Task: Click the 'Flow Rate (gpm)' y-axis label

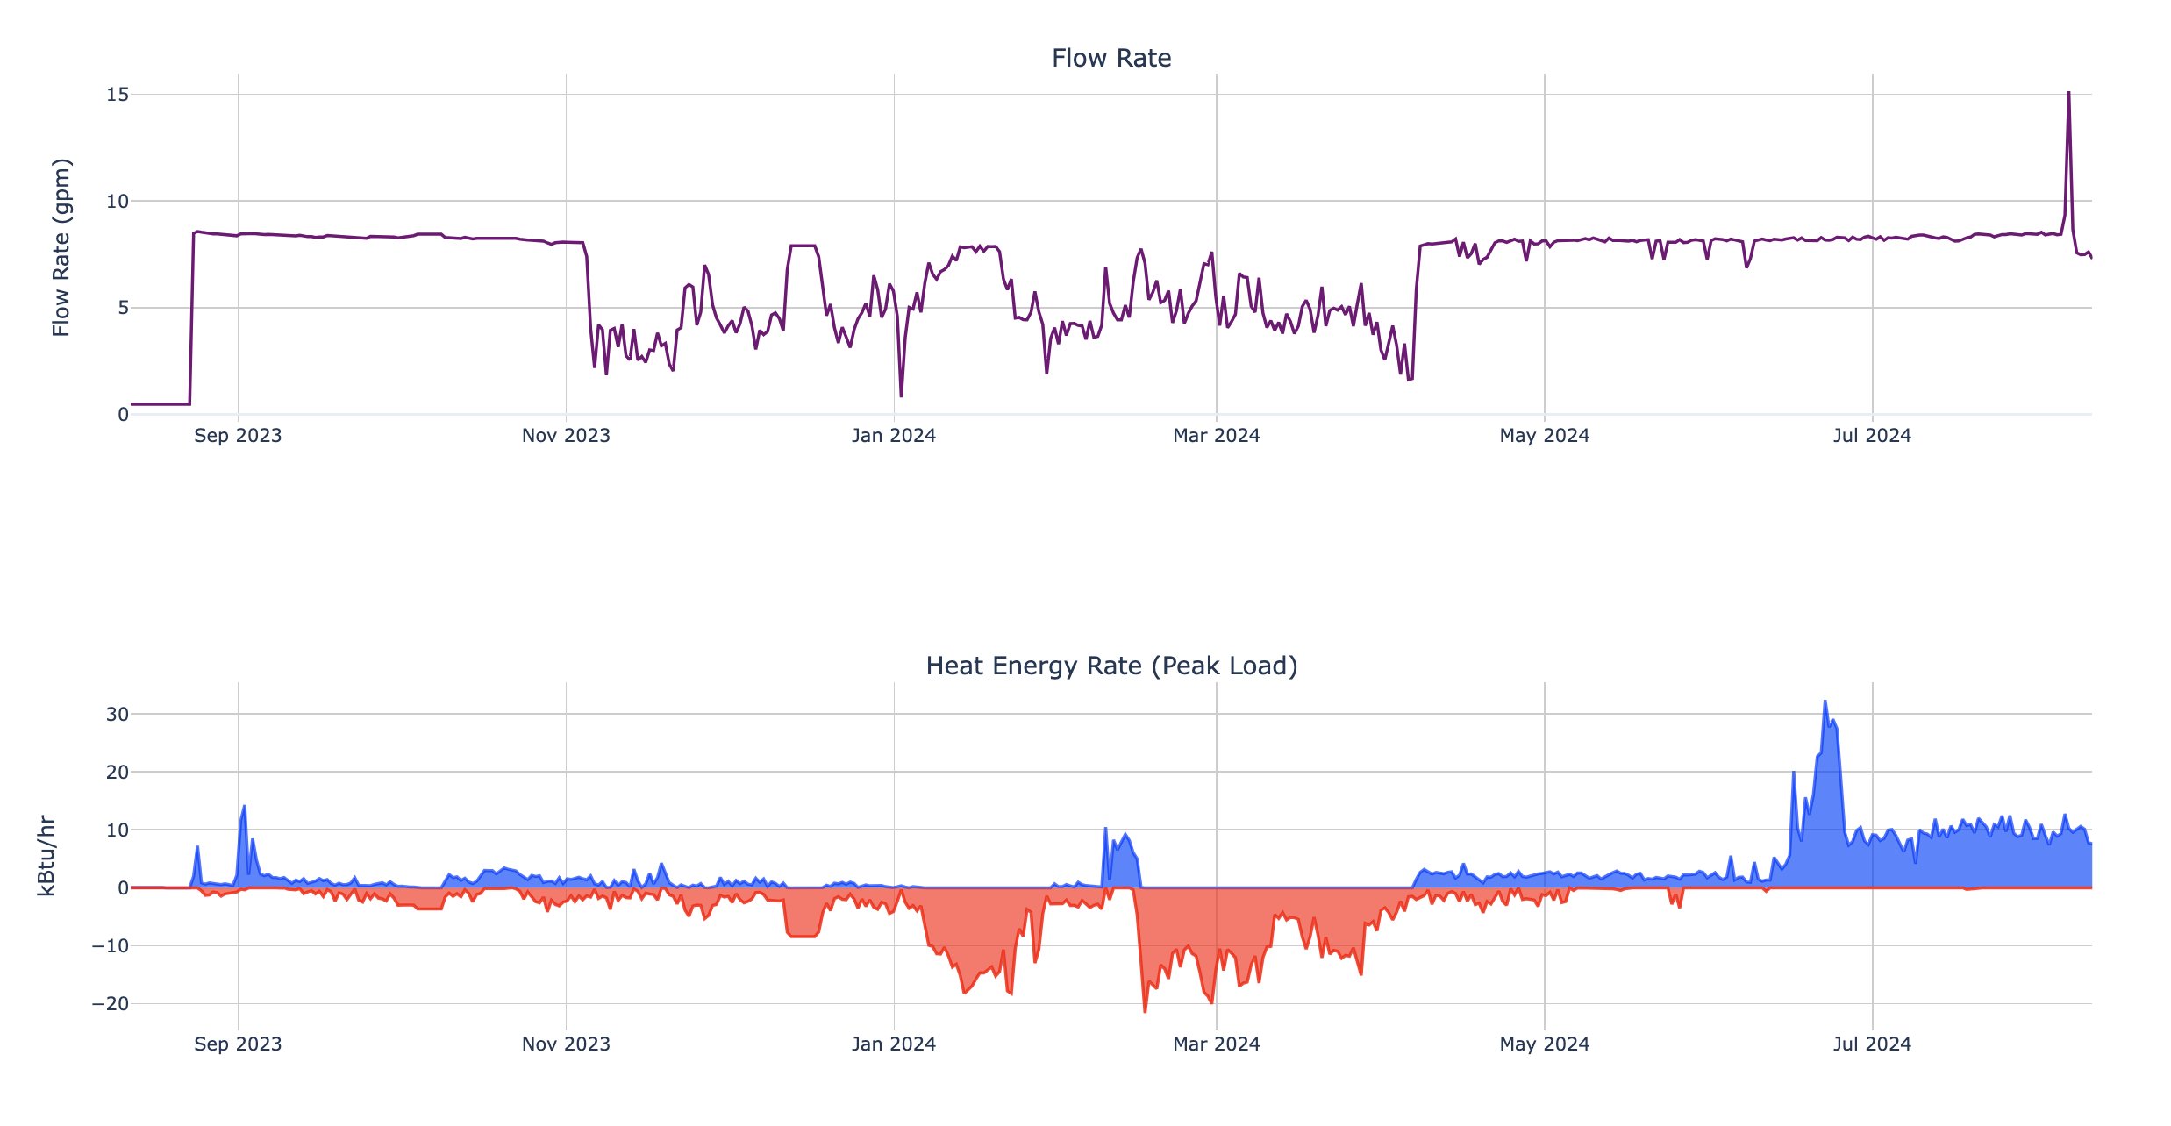Action: pyautogui.click(x=61, y=247)
